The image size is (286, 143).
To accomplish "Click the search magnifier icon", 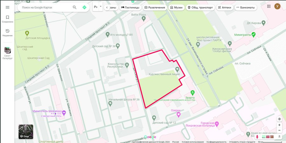I will [x=75, y=7].
